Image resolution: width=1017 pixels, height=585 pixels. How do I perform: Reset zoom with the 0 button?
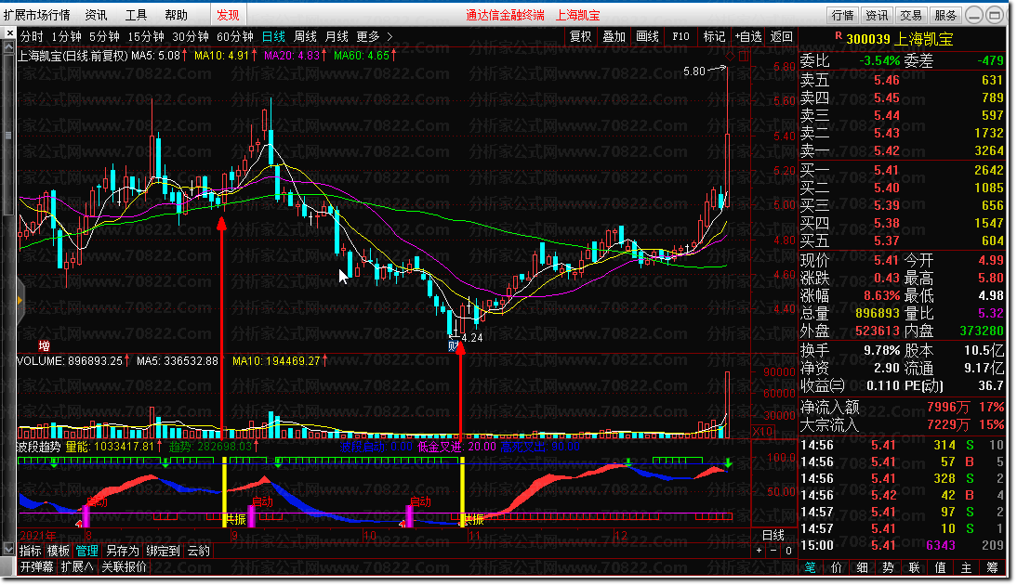pyautogui.click(x=788, y=551)
